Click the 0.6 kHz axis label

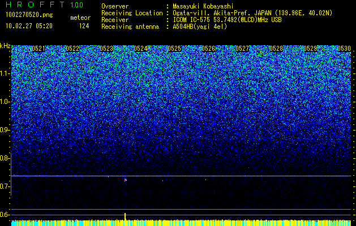pyautogui.click(x=4, y=215)
